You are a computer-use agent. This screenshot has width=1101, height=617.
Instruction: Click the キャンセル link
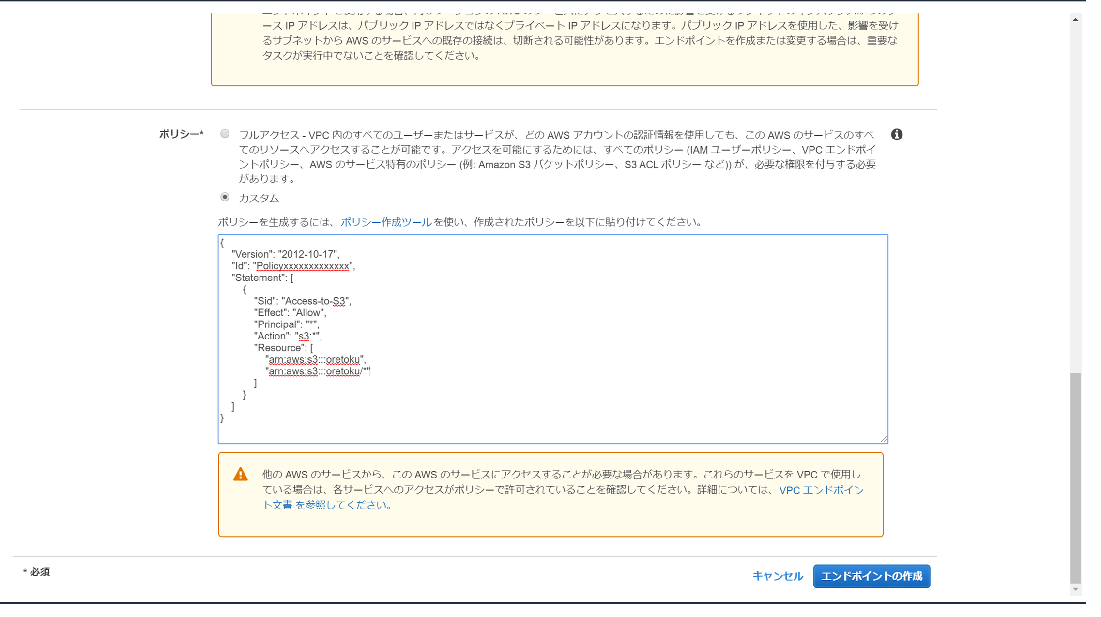(777, 576)
